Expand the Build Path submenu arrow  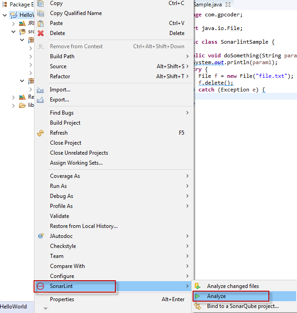coord(187,56)
